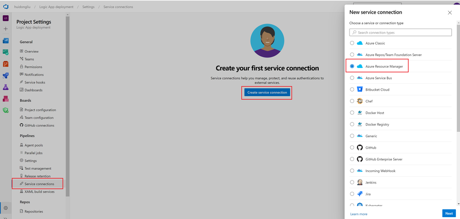460x219 pixels.
Task: Focus the Search connection types field
Action: tap(401, 33)
